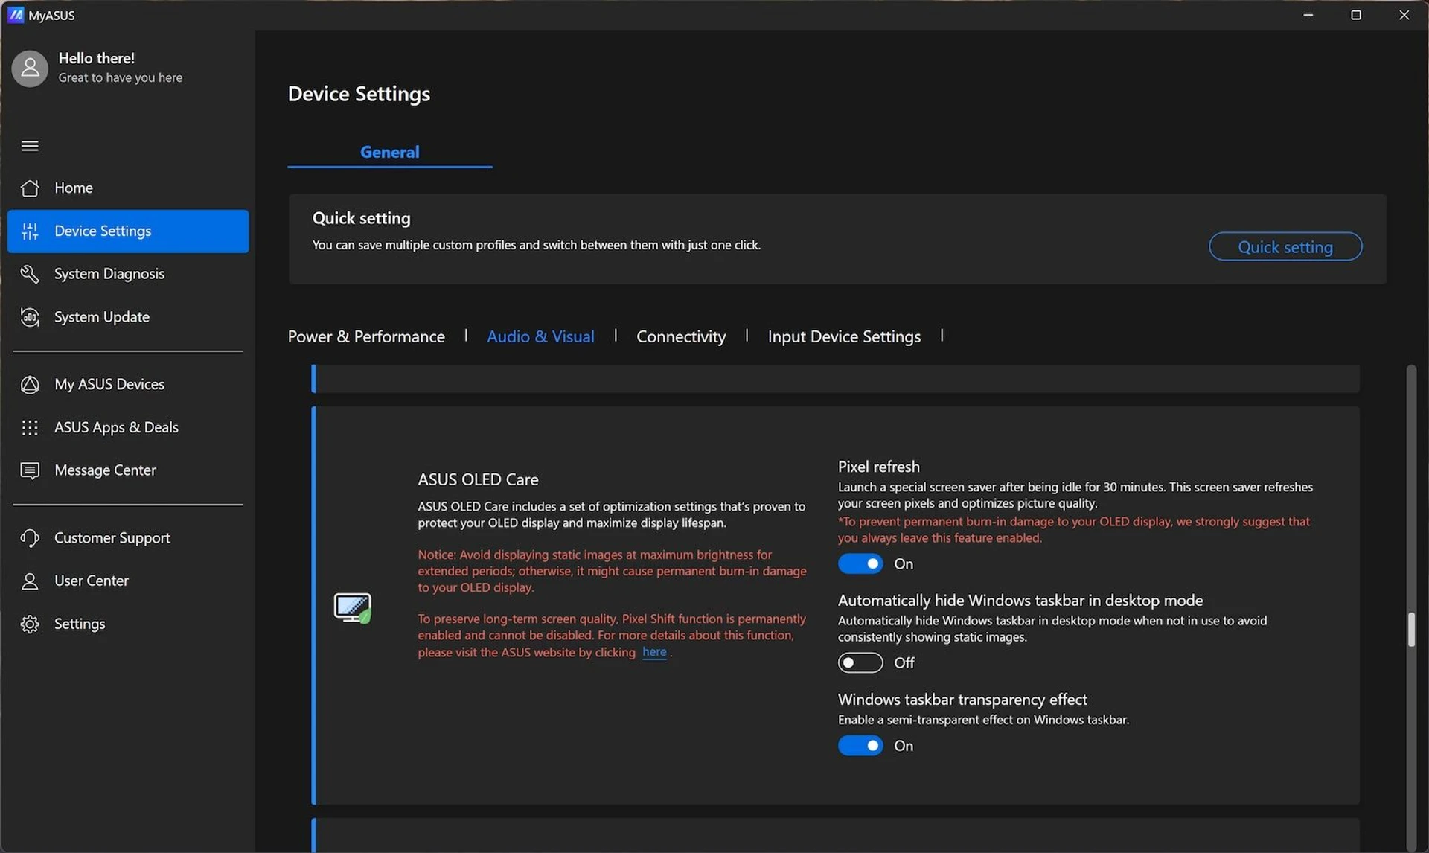This screenshot has height=853, width=1429.
Task: Close the MyASUS window
Action: (1404, 15)
